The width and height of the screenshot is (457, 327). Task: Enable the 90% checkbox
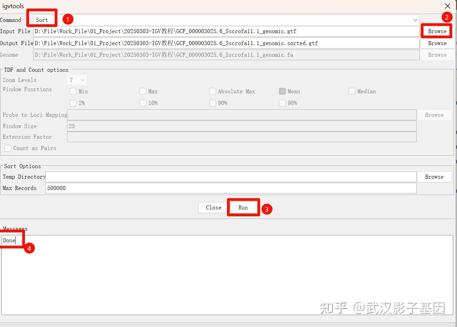pos(212,103)
